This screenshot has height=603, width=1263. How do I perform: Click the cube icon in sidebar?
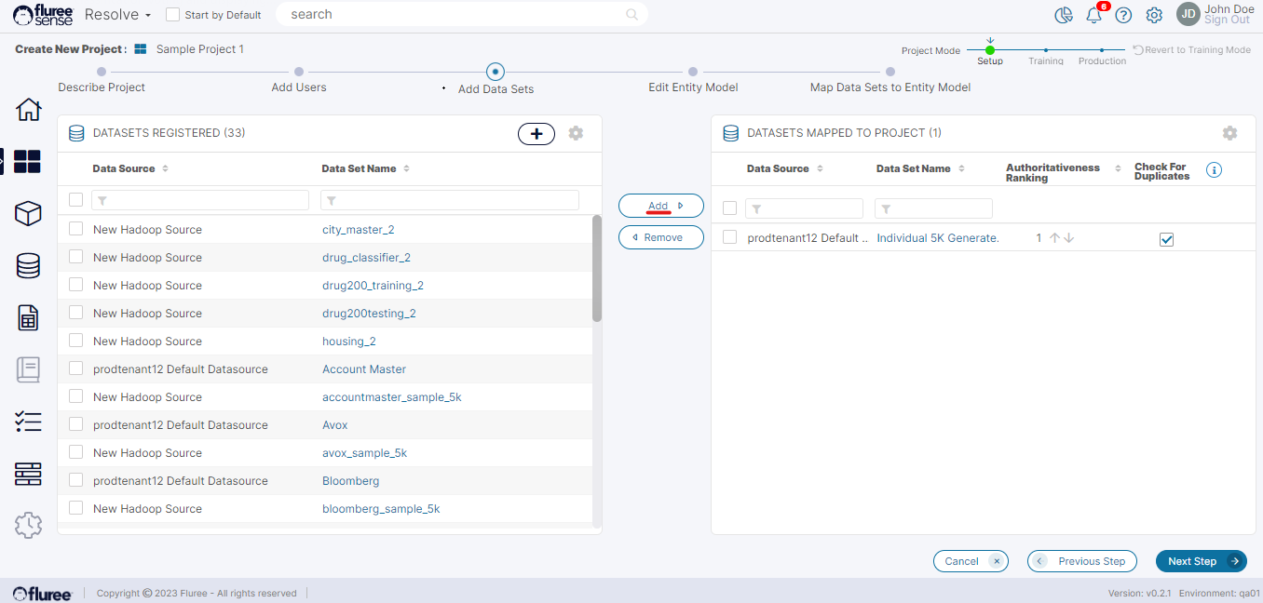[x=28, y=213]
